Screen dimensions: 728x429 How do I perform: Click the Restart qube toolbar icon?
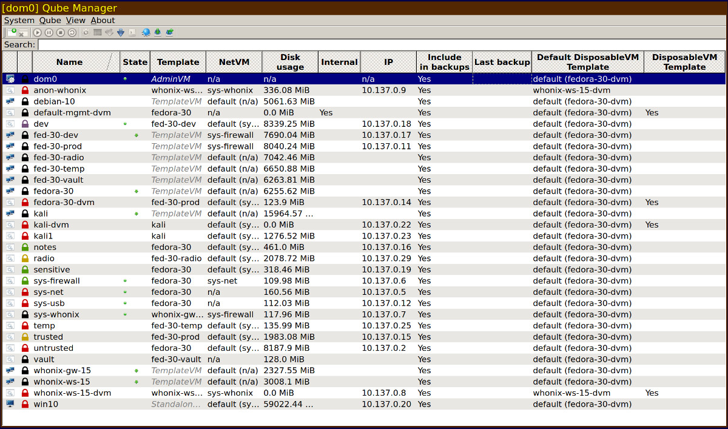(x=72, y=33)
